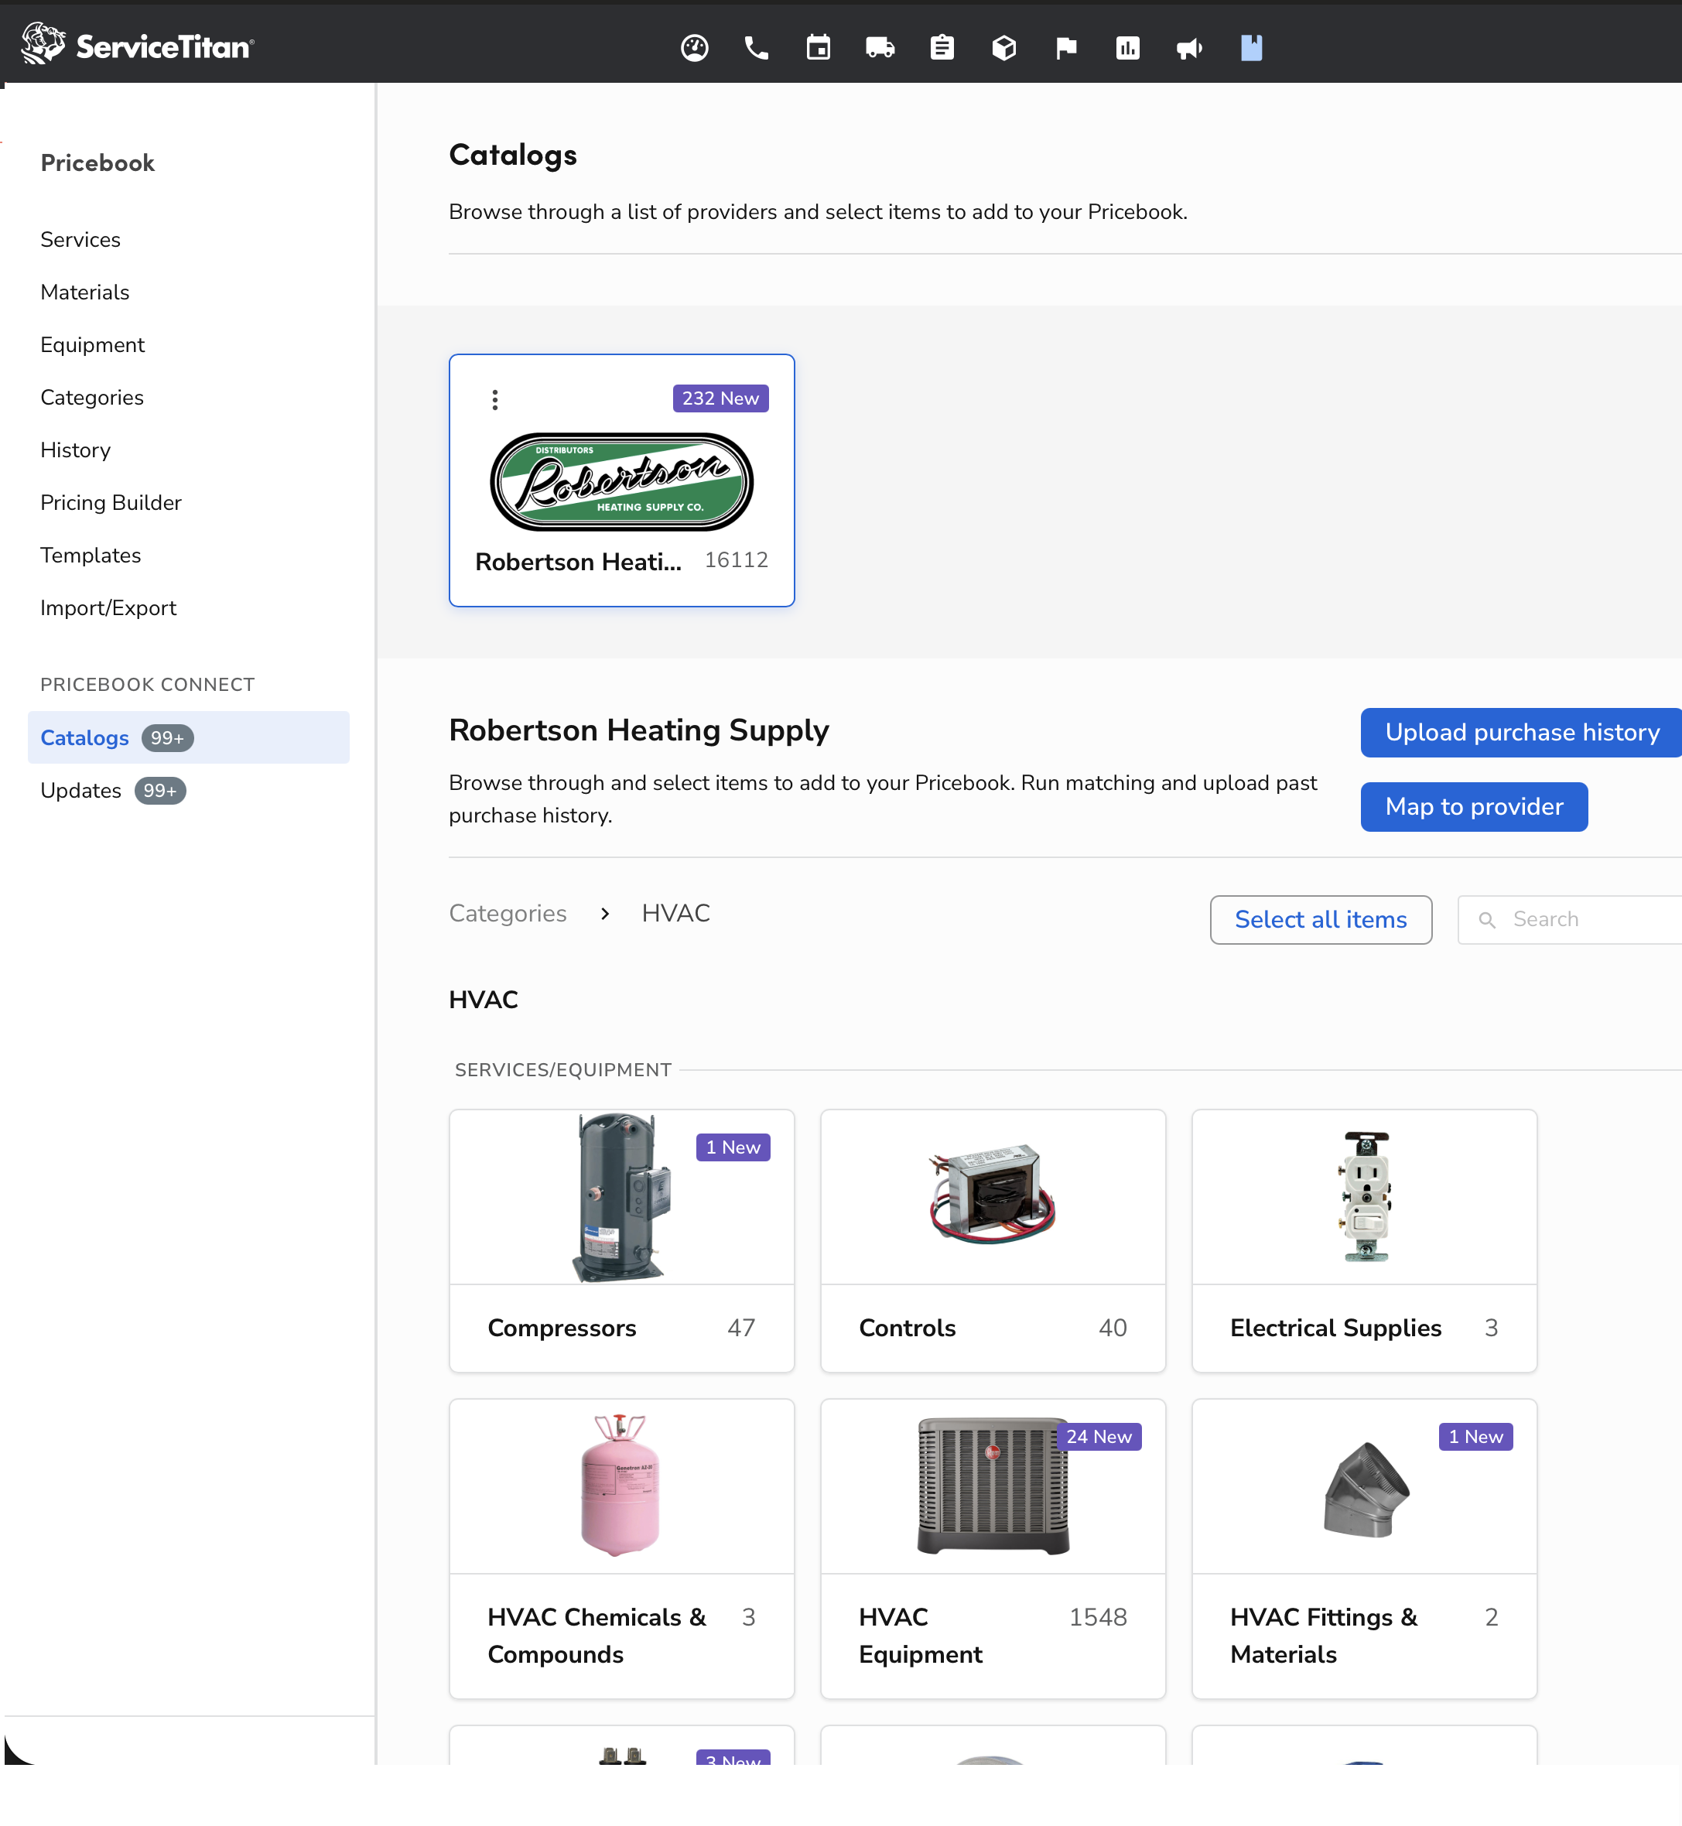Viewport: 1682px width, 1826px height.
Task: Open the dashboard gauge icon
Action: (x=695, y=47)
